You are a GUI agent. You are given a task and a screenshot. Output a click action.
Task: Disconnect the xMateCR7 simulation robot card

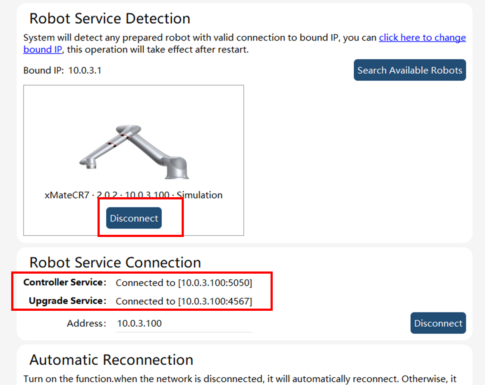134,218
